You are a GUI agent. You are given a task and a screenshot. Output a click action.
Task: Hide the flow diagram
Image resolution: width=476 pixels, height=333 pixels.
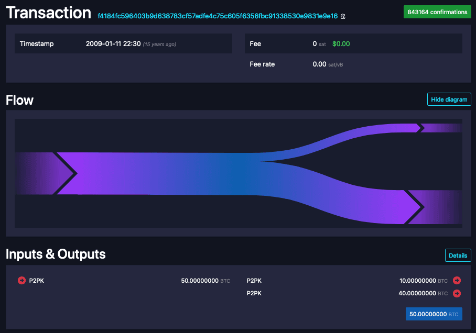click(449, 99)
